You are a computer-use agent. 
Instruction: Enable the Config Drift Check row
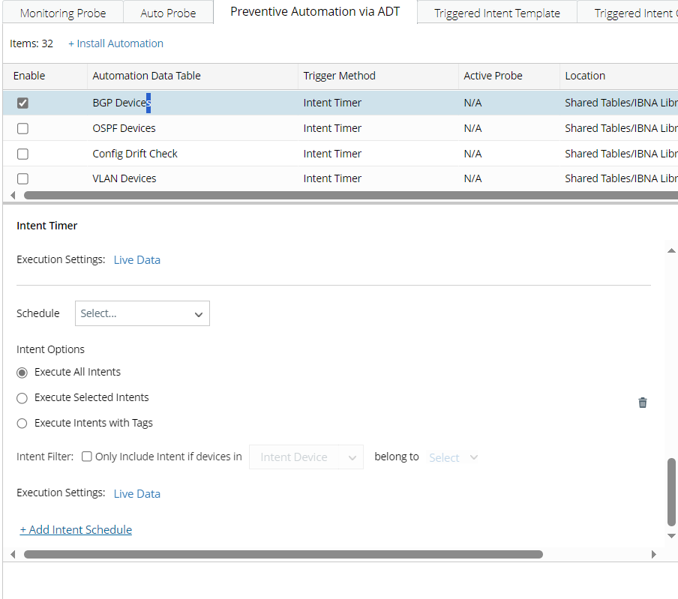(x=22, y=154)
